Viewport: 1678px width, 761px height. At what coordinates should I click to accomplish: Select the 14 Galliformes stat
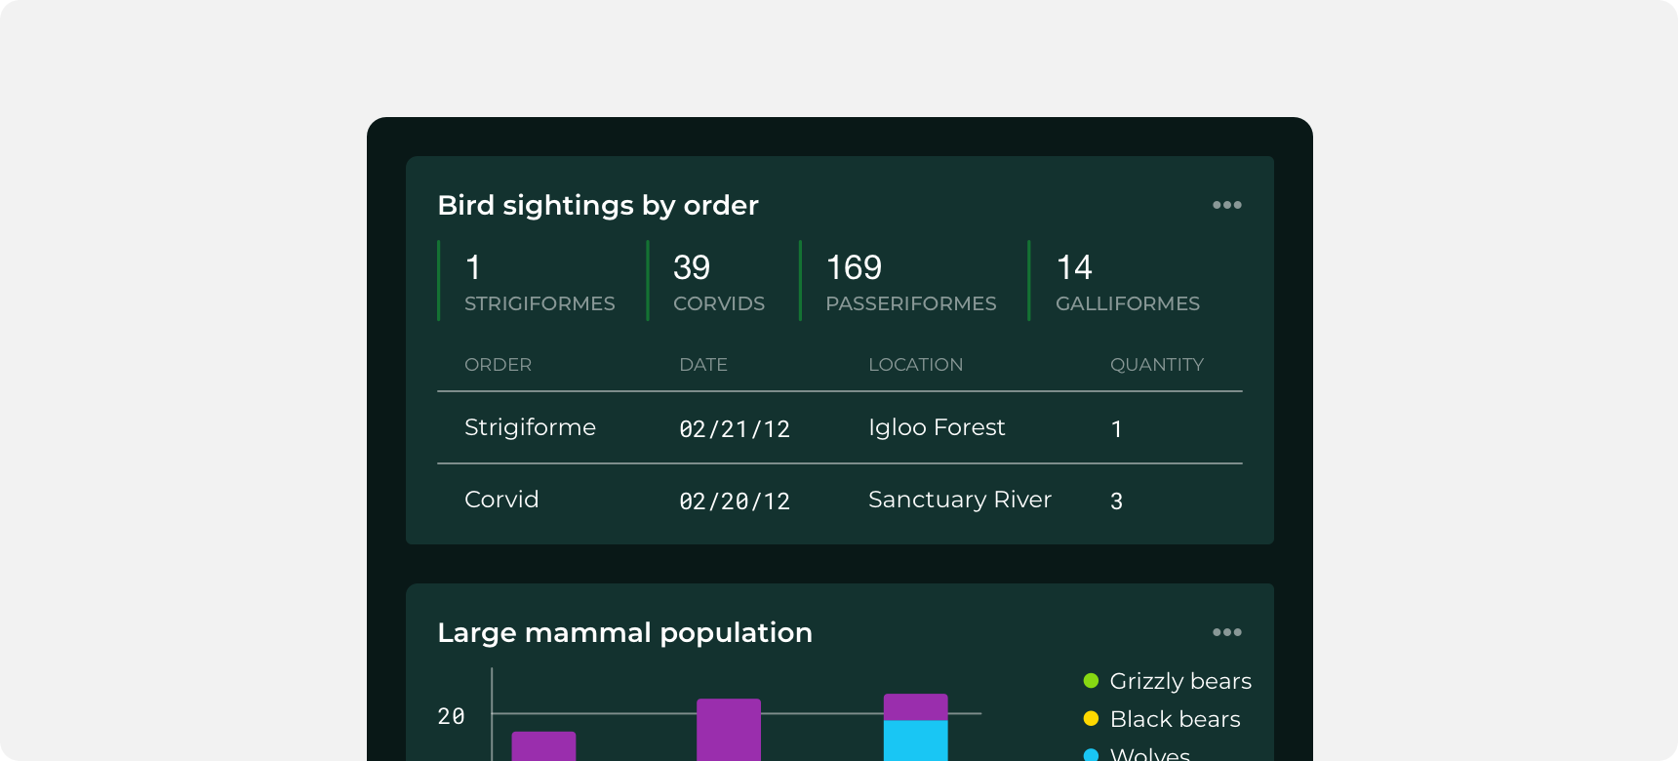click(x=1128, y=281)
